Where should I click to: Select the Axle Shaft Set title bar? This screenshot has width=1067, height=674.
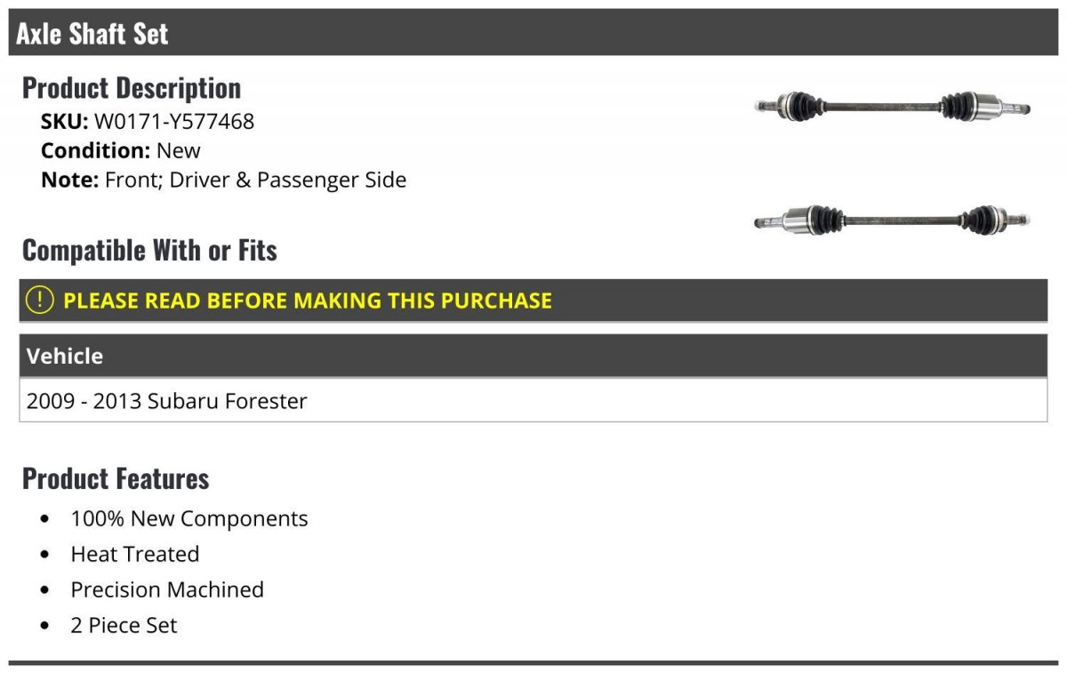533,33
